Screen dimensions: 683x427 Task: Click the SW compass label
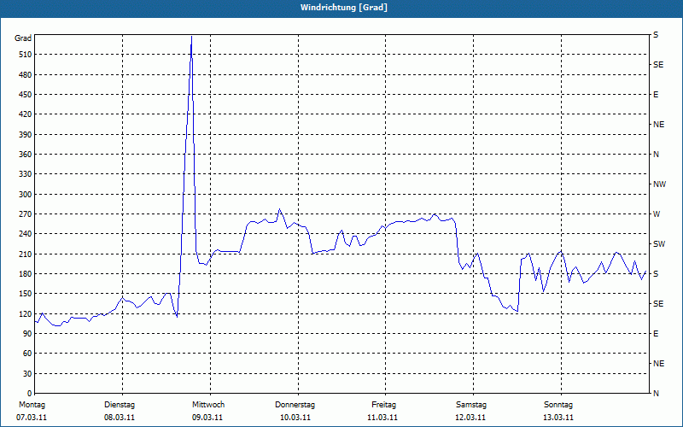[659, 244]
